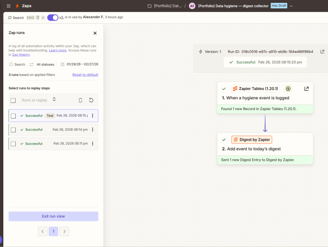
Task: Click the replay runs circular arrow icon
Action: (91, 100)
